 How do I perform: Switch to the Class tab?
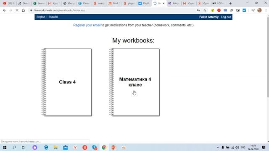(84, 3)
